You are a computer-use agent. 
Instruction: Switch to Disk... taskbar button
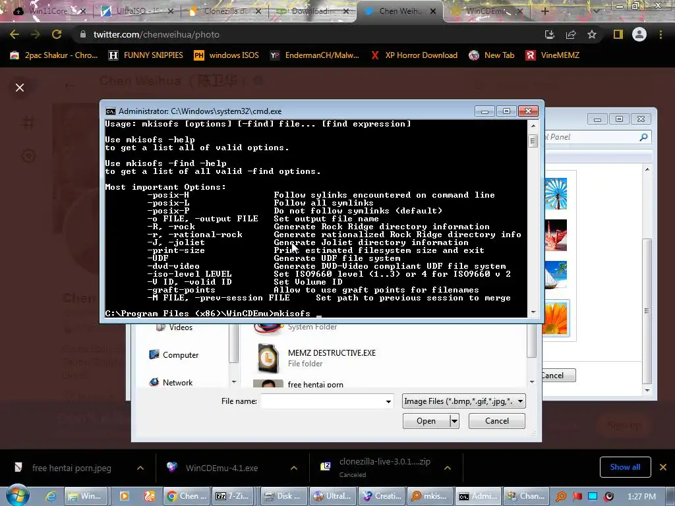tap(284, 496)
